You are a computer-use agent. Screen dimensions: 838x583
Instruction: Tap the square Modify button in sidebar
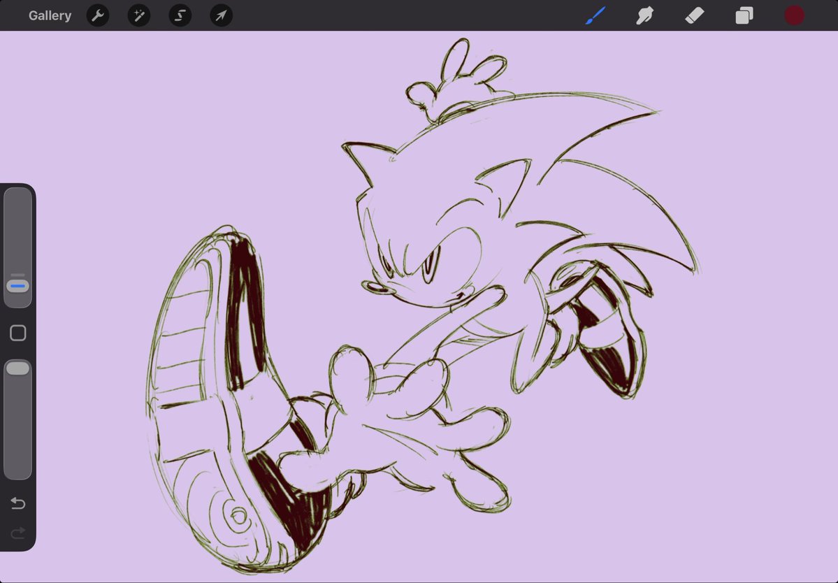pos(17,333)
